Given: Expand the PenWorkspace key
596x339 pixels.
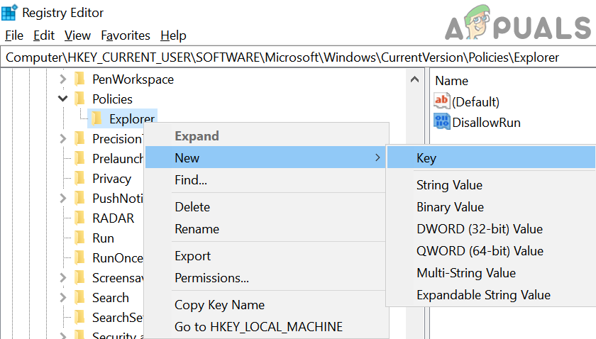Looking at the screenshot, I should pos(63,79).
